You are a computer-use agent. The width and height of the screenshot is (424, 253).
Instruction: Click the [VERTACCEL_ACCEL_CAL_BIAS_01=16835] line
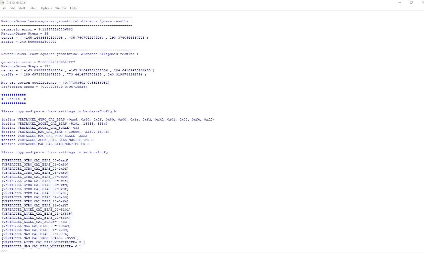coord(37,214)
